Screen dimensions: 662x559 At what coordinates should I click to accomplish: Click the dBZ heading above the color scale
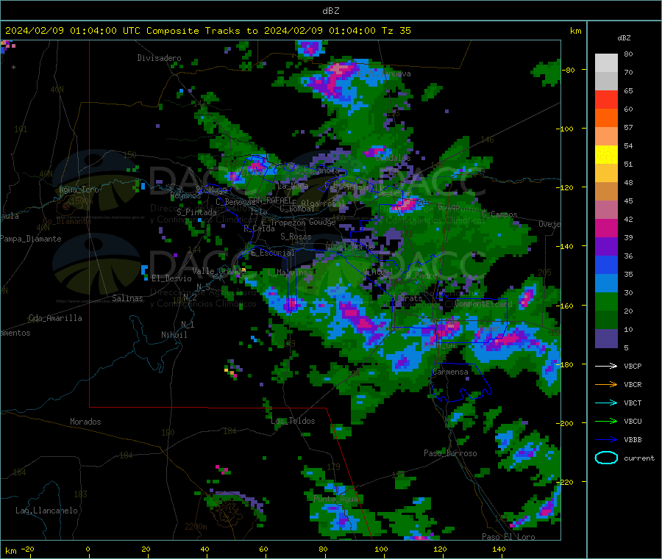click(x=624, y=38)
